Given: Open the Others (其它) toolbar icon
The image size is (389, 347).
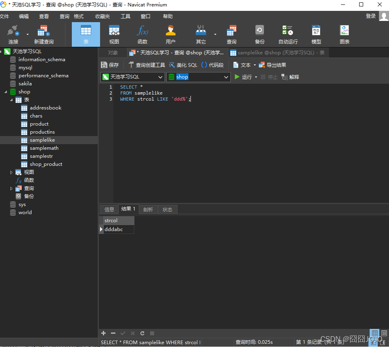Looking at the screenshot, I should pyautogui.click(x=201, y=34).
